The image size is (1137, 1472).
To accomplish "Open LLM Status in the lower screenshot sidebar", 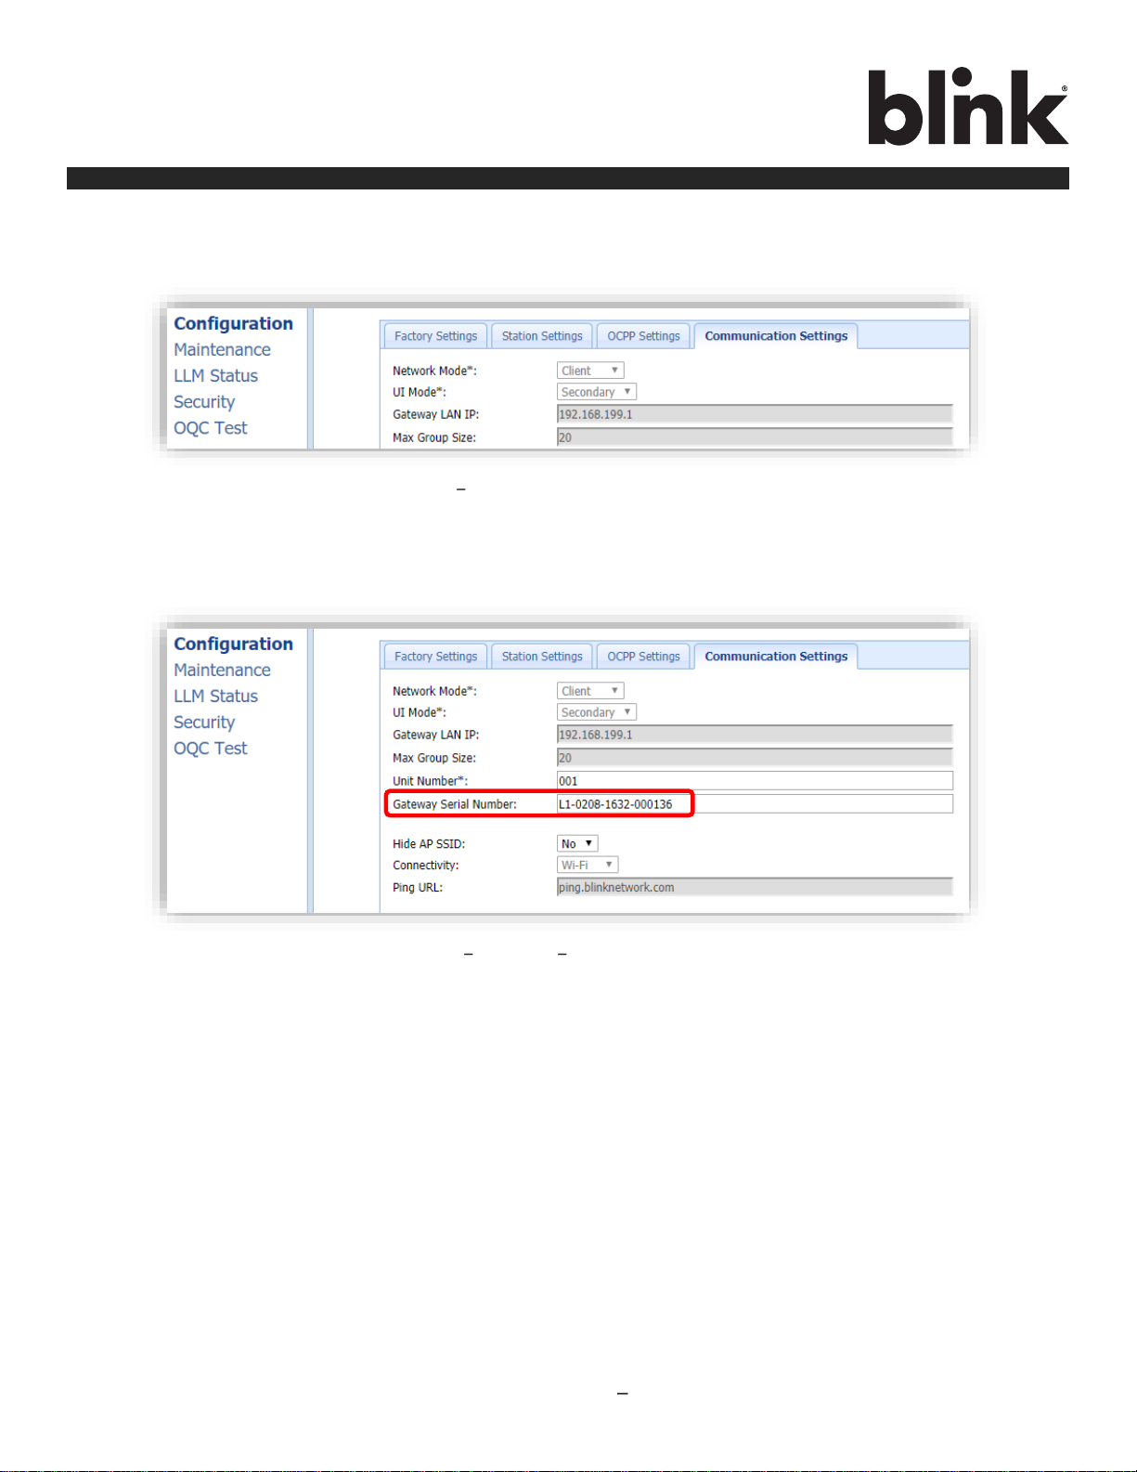I will pyautogui.click(x=215, y=696).
